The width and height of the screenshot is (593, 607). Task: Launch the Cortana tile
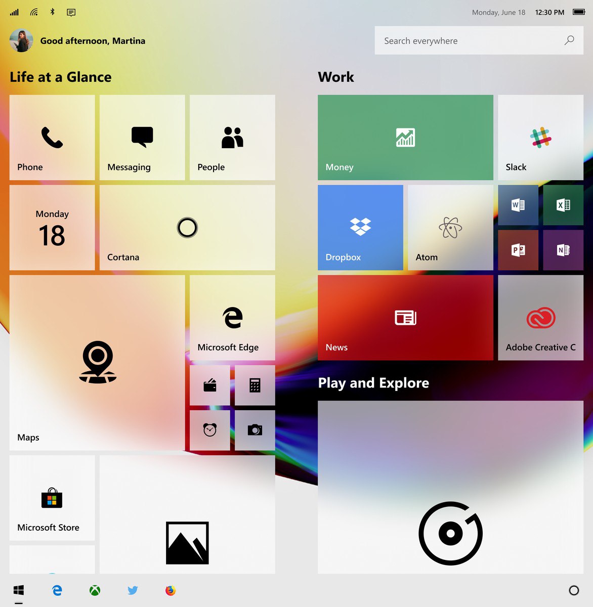(187, 228)
